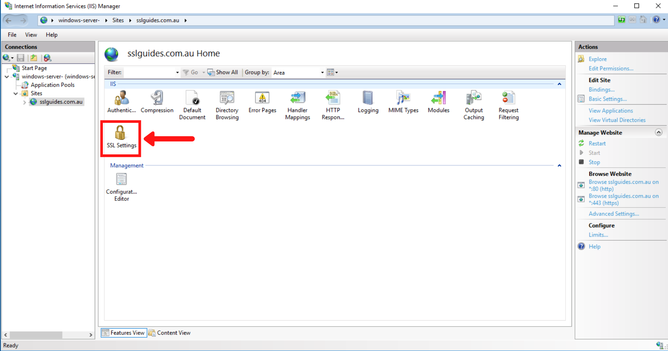Open the Request Filtering feature
This screenshot has height=351, width=668.
[508, 101]
